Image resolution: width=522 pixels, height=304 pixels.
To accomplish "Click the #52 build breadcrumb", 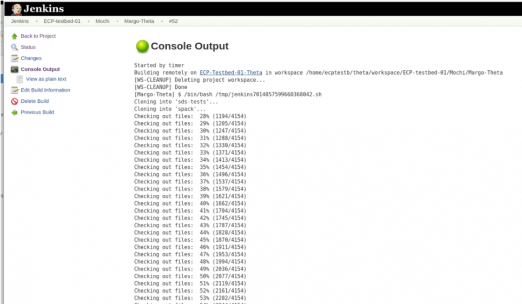I will click(x=173, y=21).
